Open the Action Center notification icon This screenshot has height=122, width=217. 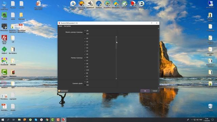point(213,120)
